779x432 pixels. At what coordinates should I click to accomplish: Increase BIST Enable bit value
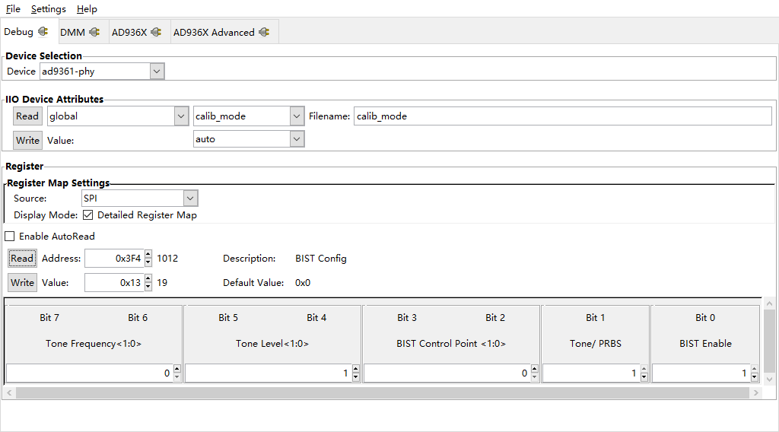[754, 369]
